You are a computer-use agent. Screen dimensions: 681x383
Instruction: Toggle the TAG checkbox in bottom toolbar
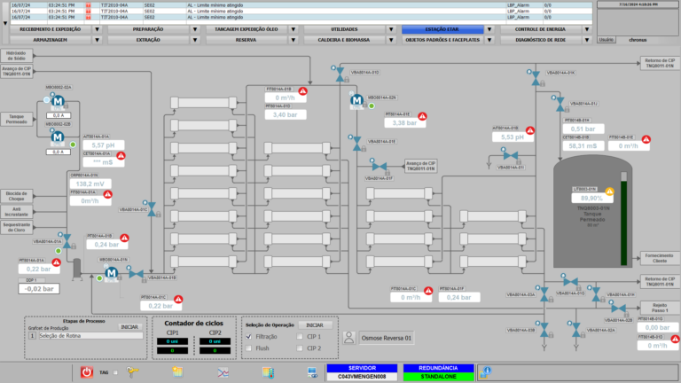pyautogui.click(x=115, y=372)
